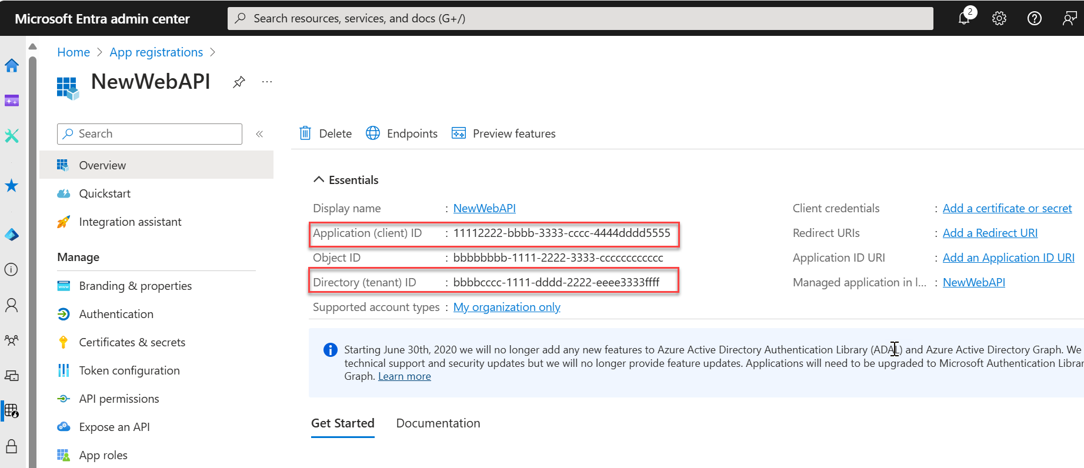
Task: Click the Manage section heading
Action: tap(78, 257)
